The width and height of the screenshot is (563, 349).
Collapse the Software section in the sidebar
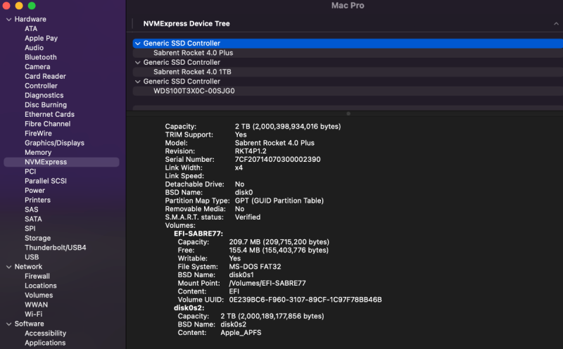point(8,324)
